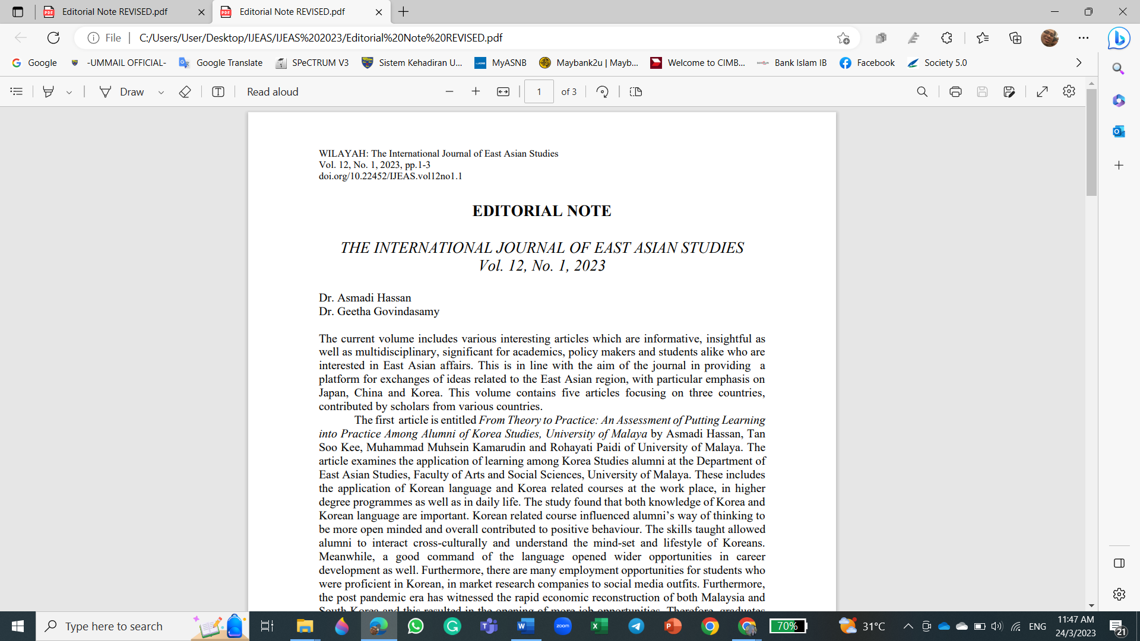
Task: Open Outlook sidebar icon
Action: click(x=1119, y=132)
